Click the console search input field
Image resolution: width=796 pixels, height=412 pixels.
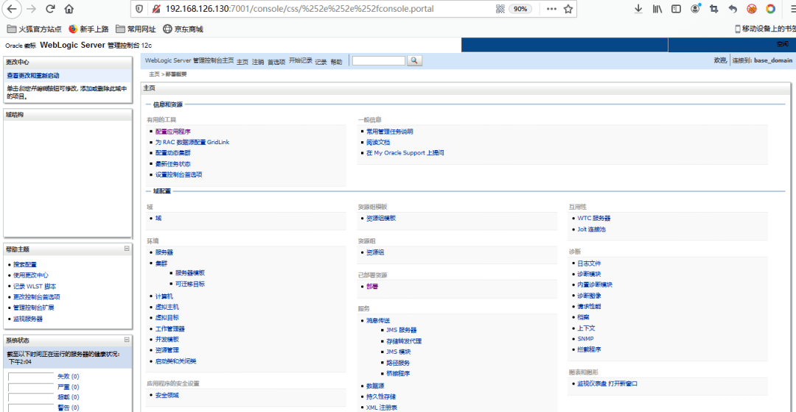click(379, 61)
